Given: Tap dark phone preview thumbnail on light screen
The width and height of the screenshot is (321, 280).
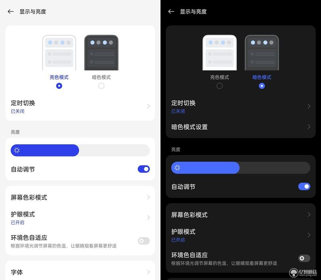Looking at the screenshot, I should click(102, 53).
